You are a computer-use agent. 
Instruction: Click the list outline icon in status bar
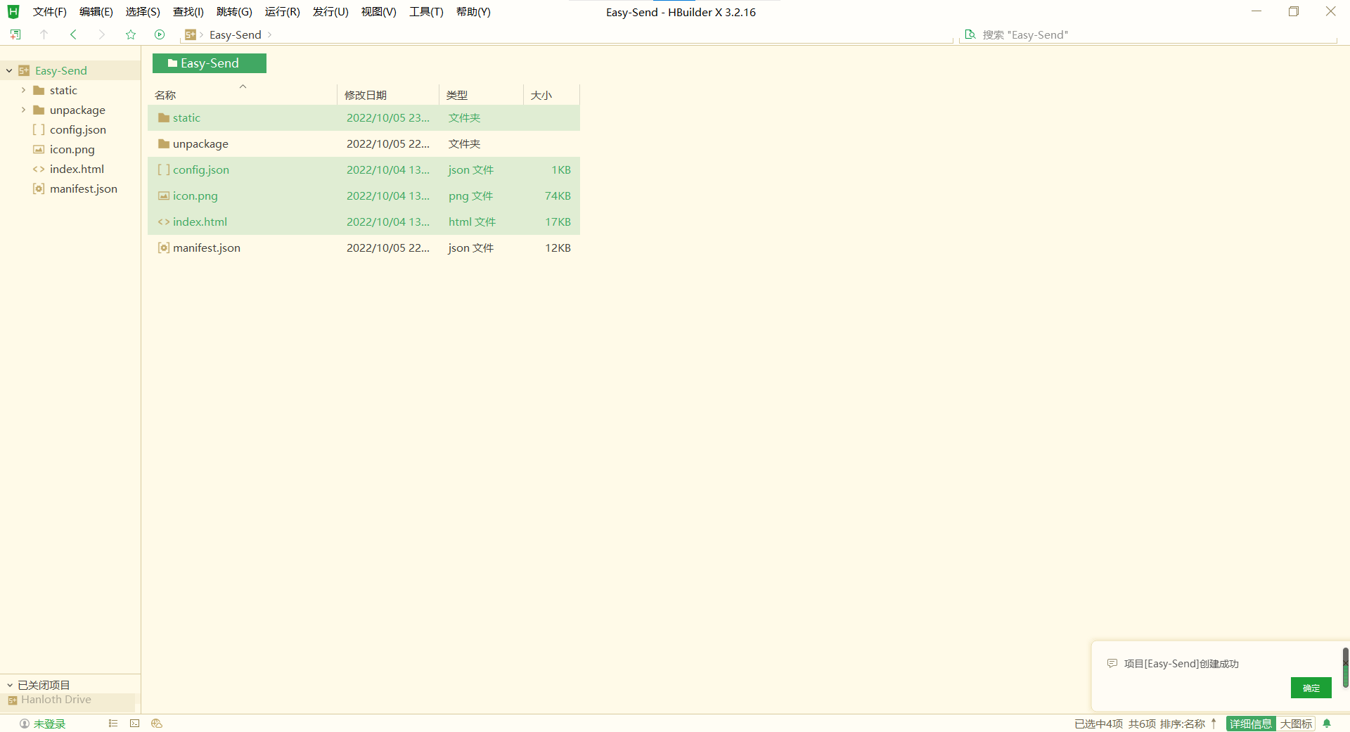point(113,724)
